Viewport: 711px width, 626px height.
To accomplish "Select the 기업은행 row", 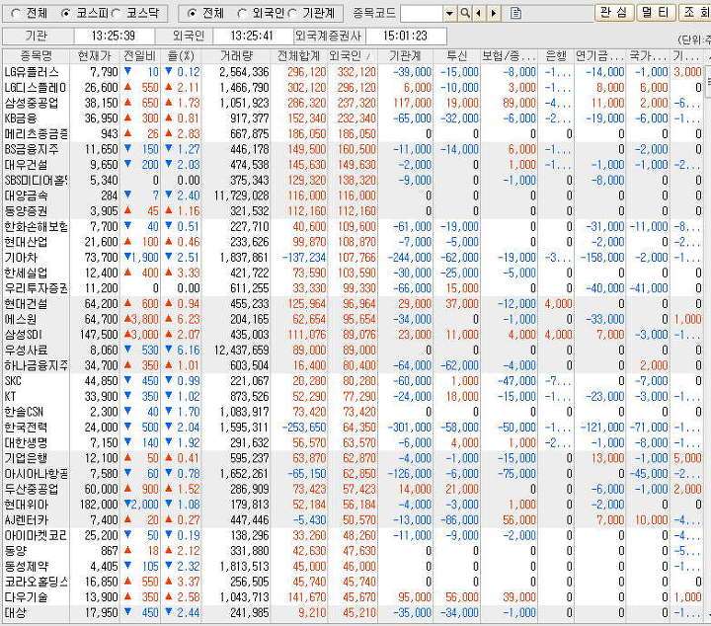I will [x=354, y=458].
